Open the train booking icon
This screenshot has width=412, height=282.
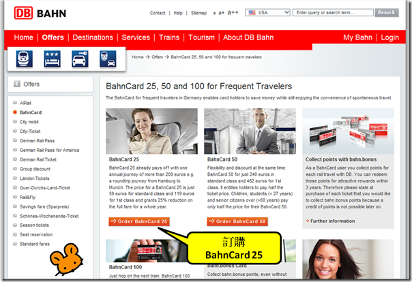tap(25, 59)
